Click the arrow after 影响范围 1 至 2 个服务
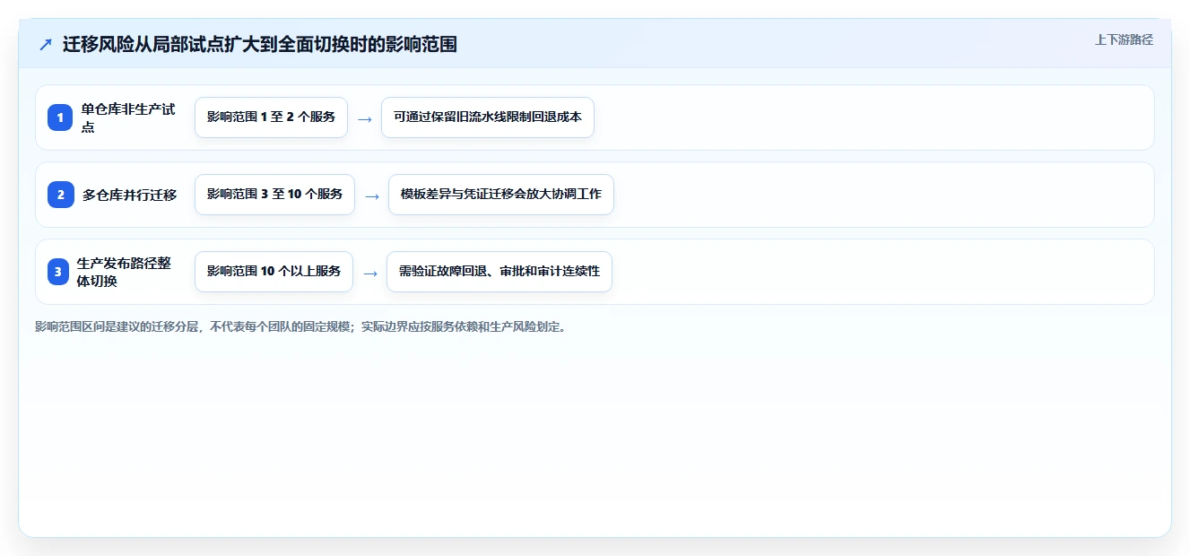 (x=365, y=118)
